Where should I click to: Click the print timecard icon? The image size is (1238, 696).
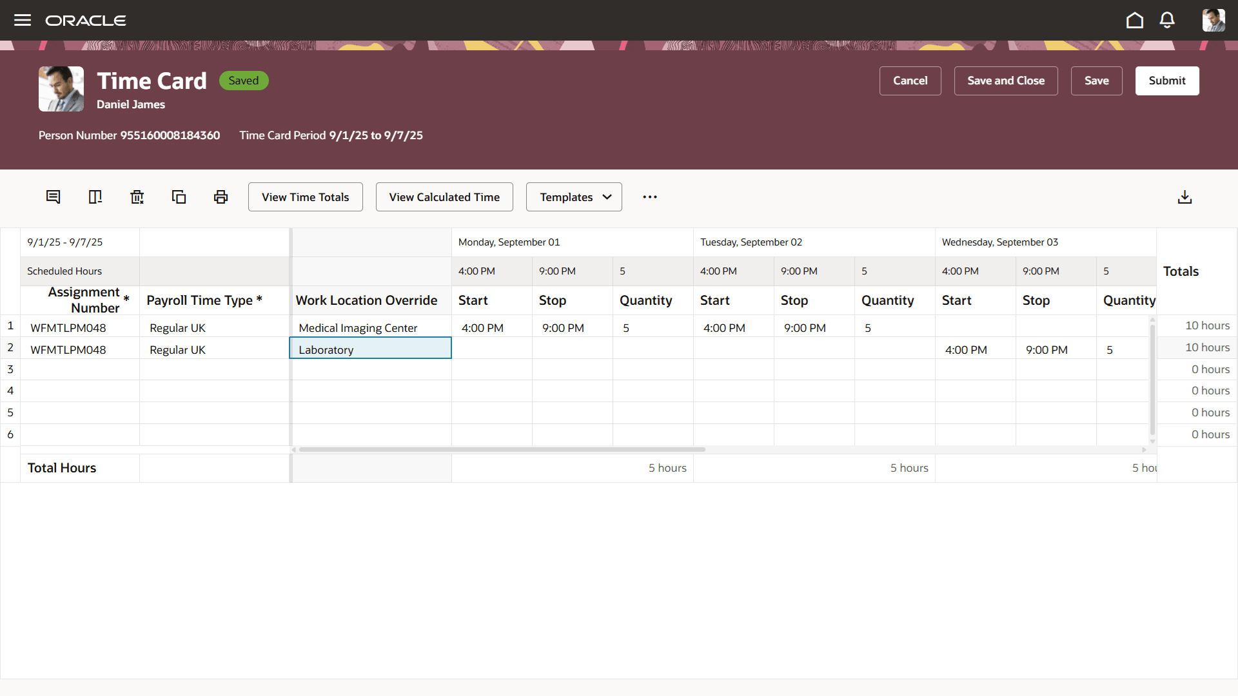click(x=221, y=197)
